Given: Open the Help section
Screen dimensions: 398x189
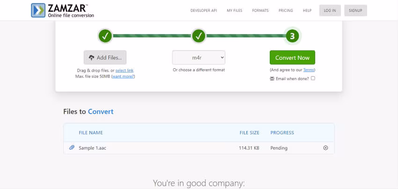Looking at the screenshot, I should 307,10.
